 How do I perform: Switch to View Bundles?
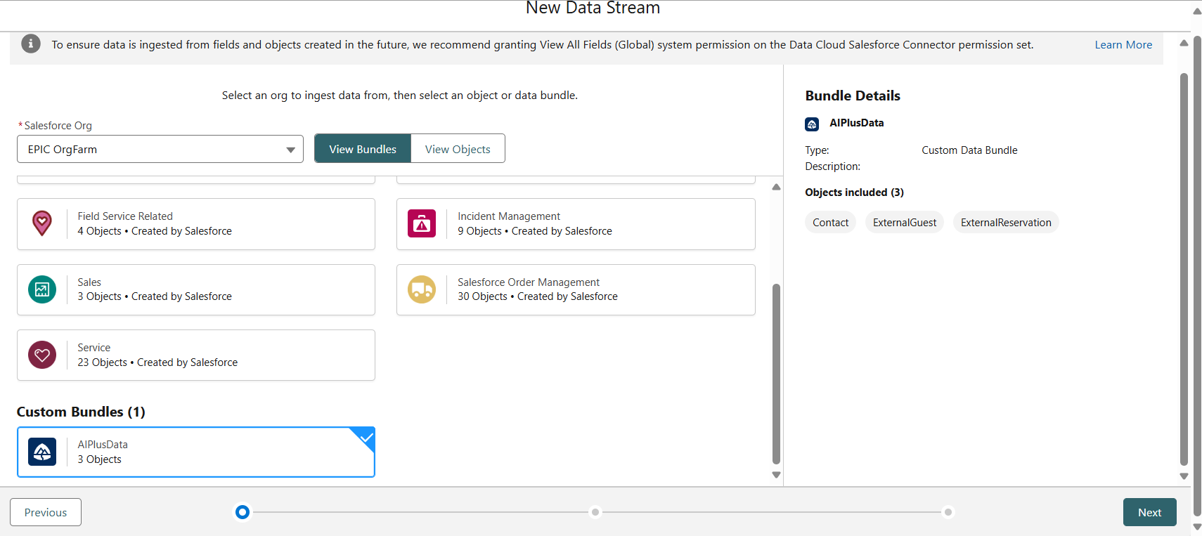[x=363, y=149]
